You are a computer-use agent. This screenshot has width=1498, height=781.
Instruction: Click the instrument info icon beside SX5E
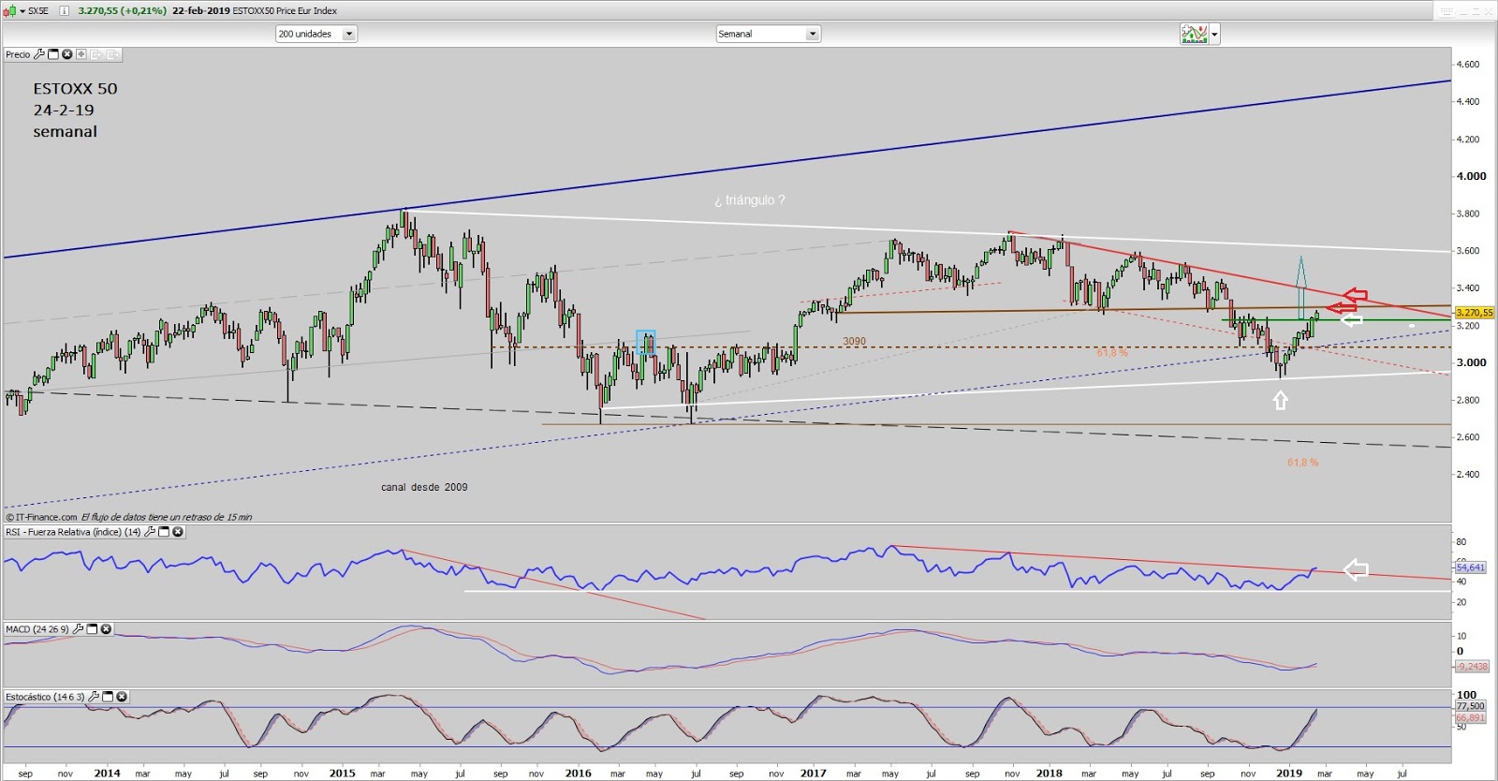pyautogui.click(x=64, y=11)
